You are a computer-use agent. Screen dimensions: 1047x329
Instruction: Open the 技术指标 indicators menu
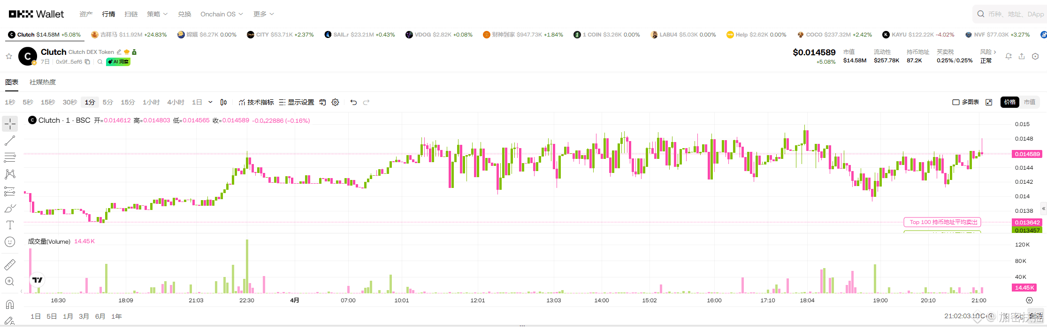(256, 102)
